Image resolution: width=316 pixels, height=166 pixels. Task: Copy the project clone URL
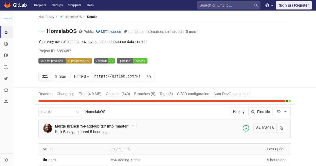pos(149,76)
